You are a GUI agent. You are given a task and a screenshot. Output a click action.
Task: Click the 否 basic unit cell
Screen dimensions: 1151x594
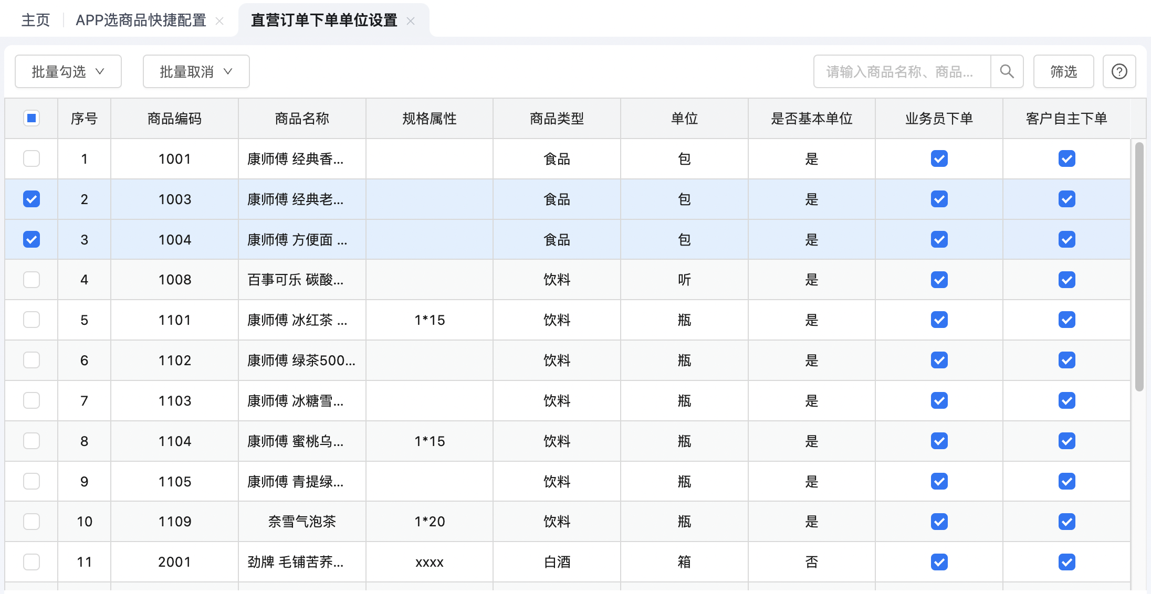tap(812, 562)
